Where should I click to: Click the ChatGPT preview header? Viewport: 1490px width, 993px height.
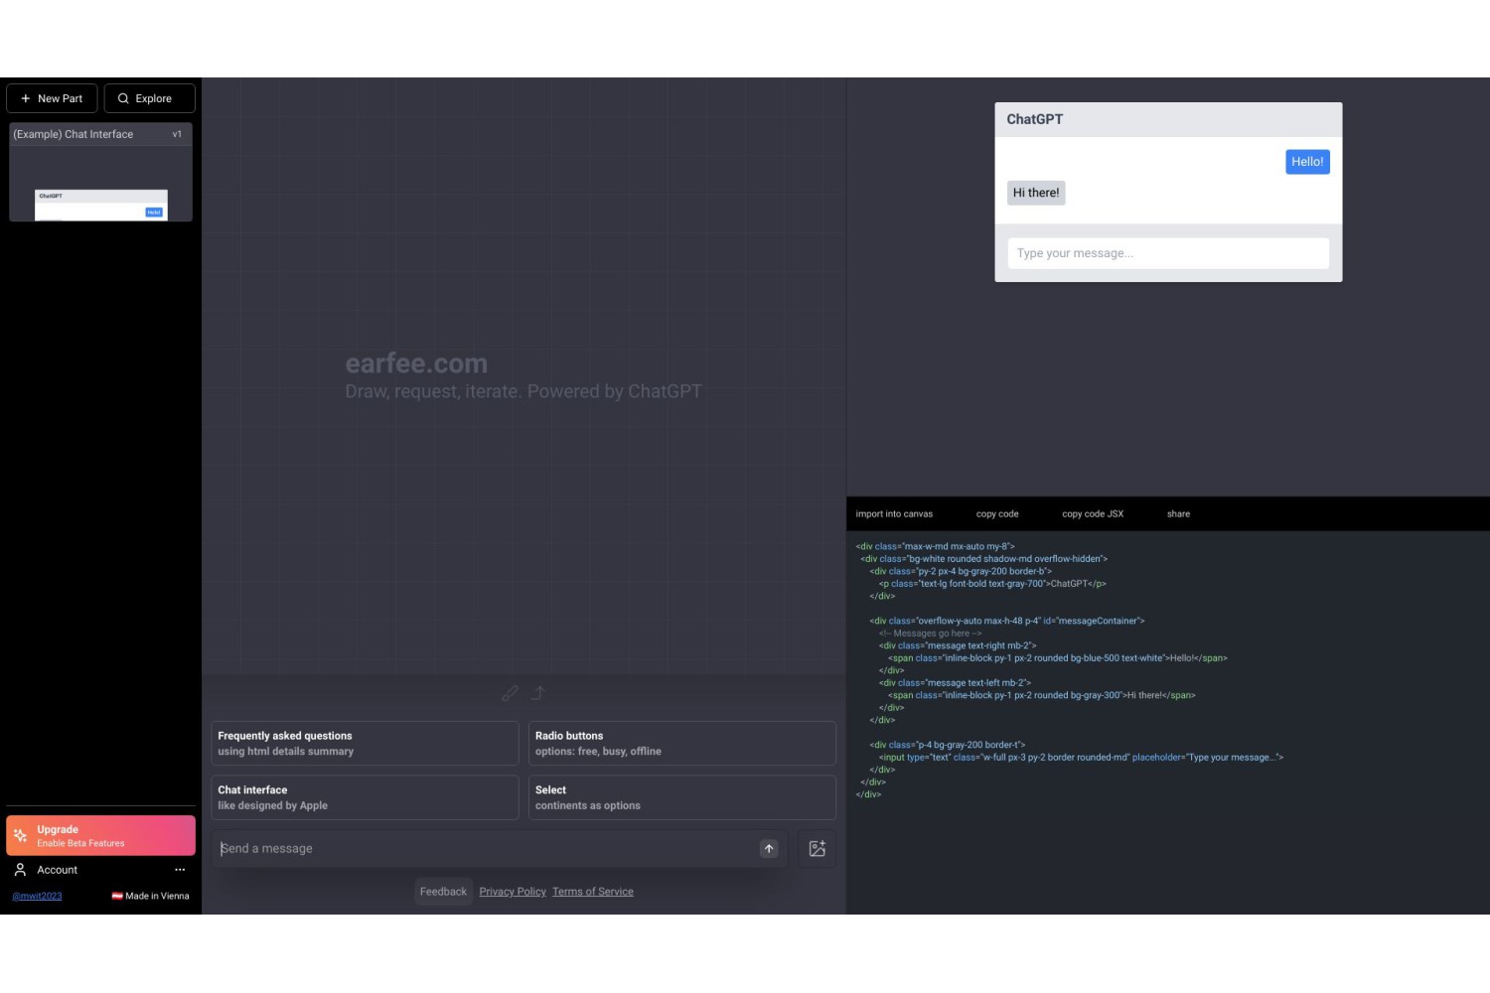[x=1168, y=119]
